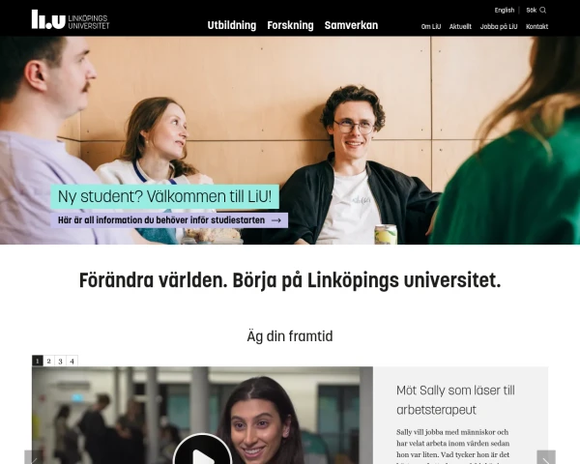
Task: Select carousel slide 3
Action: 60,361
